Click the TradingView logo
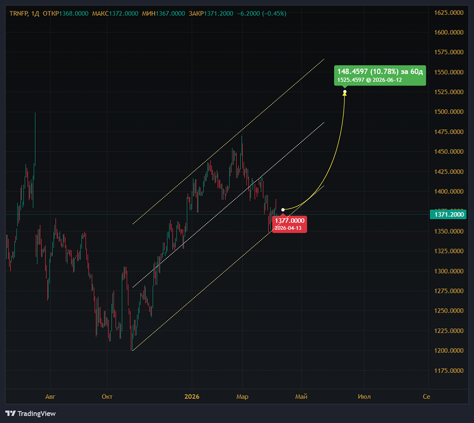This screenshot has height=423, width=474. point(30,414)
